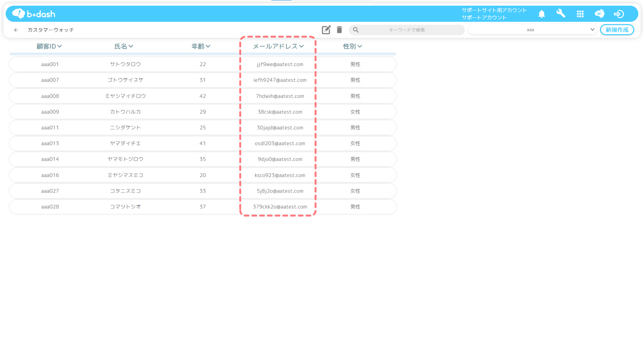Go back with the left arrow
Screen dimensions: 644x362
click(16, 30)
